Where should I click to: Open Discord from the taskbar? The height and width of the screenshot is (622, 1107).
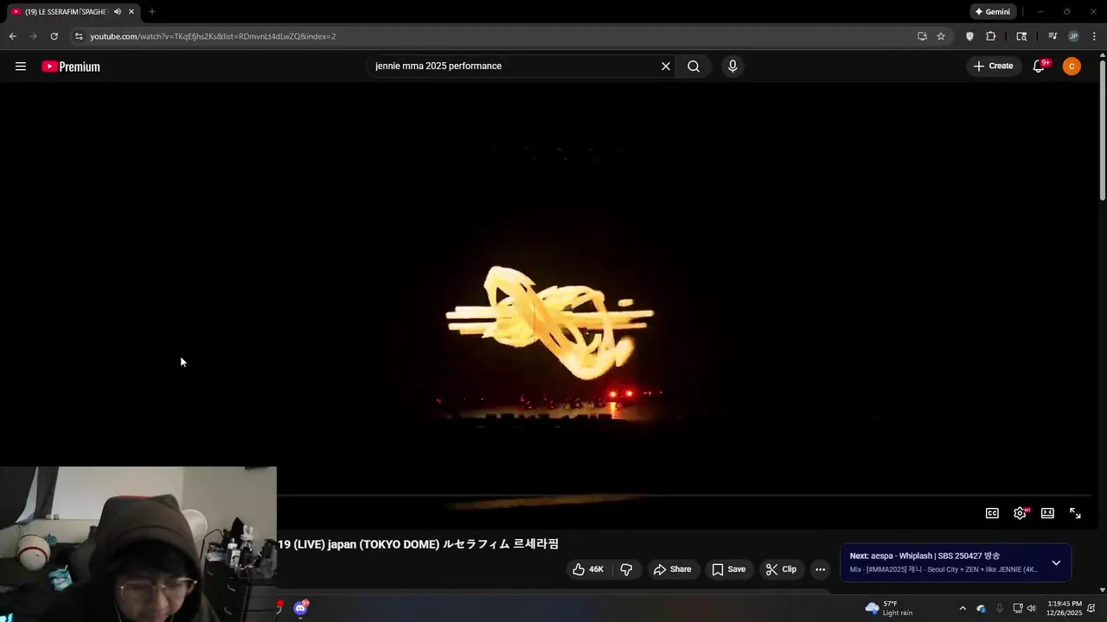[x=300, y=608]
